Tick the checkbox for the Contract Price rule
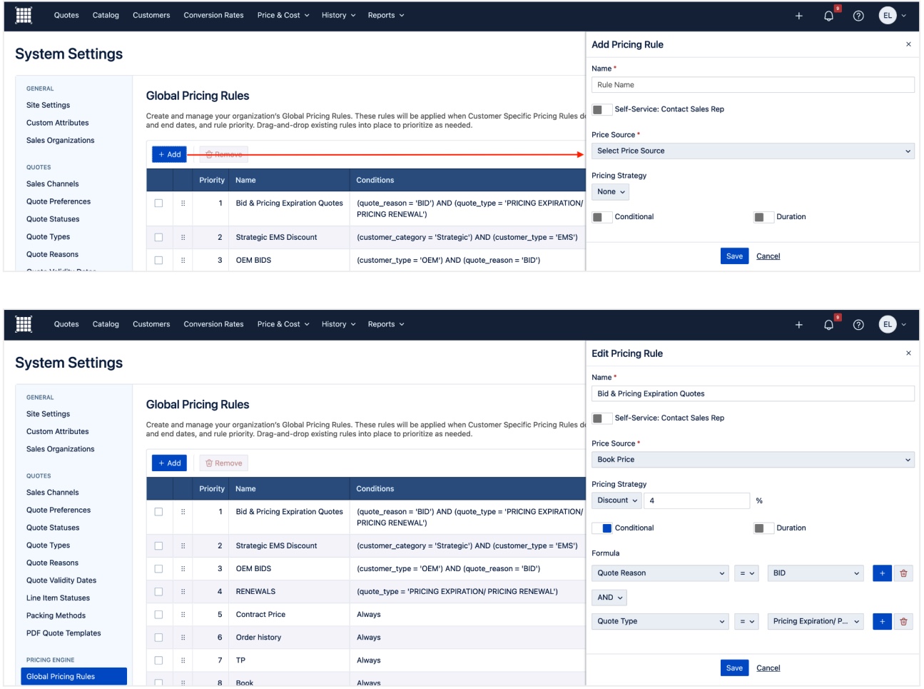924x689 pixels. [158, 615]
